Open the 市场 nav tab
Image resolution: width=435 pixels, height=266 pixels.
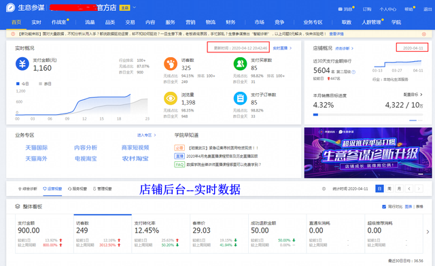[x=260, y=22]
